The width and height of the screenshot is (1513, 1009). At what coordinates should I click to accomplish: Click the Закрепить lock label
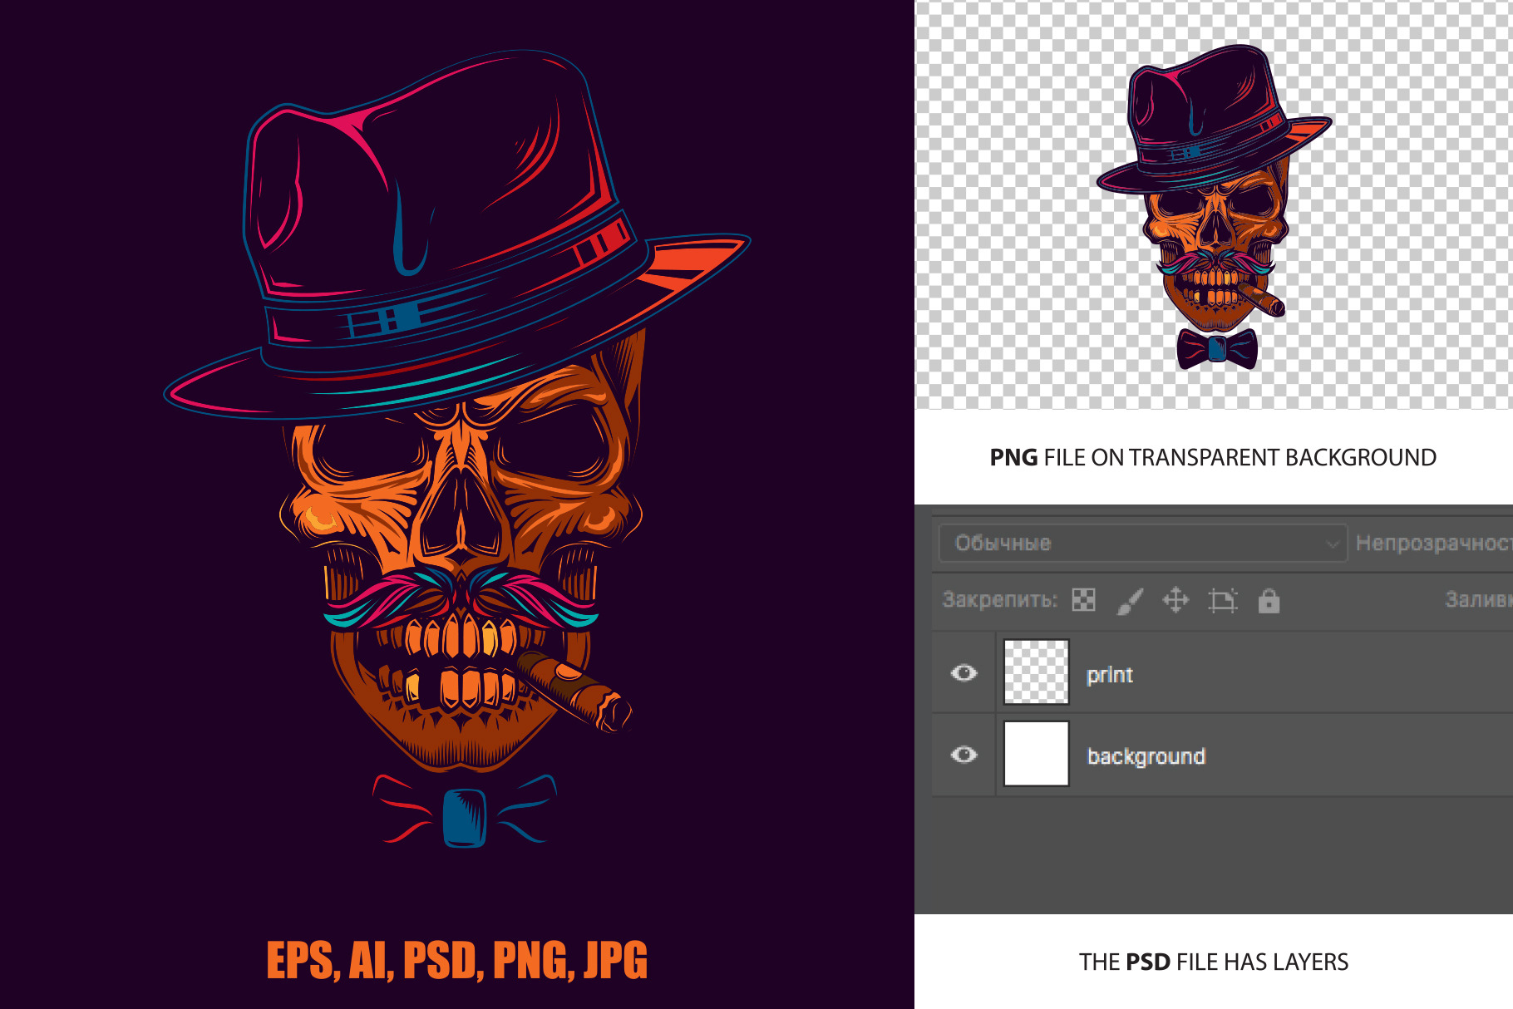[999, 600]
